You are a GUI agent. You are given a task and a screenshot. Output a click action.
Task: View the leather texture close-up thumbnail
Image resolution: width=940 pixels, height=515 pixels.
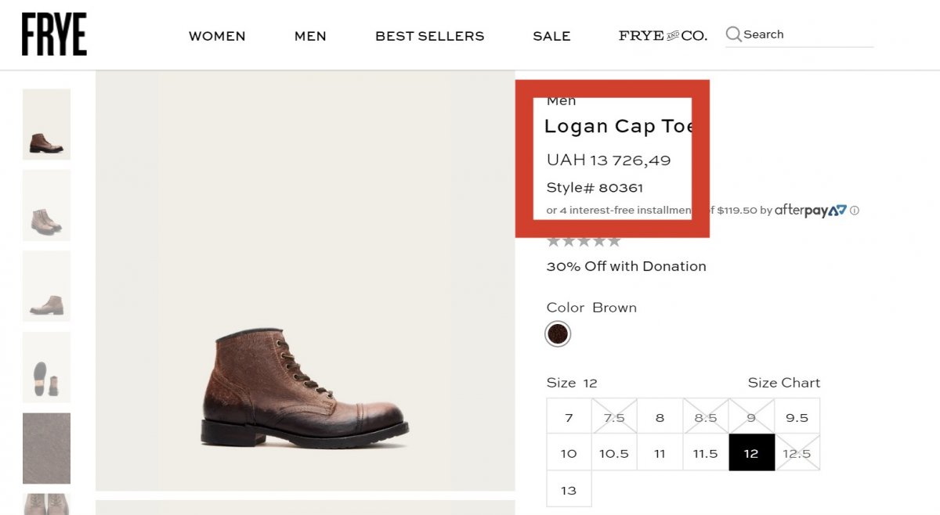pos(46,448)
